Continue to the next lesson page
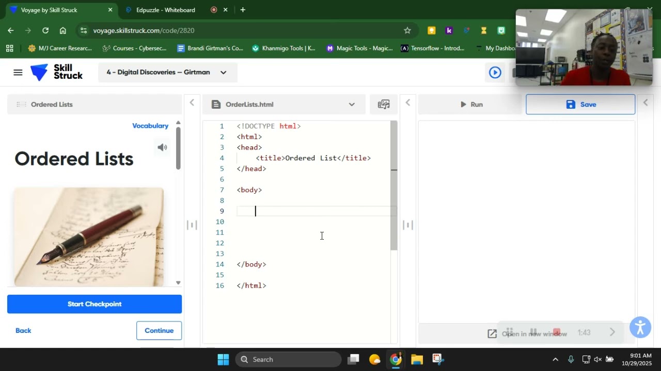This screenshot has width=661, height=371. pyautogui.click(x=159, y=331)
